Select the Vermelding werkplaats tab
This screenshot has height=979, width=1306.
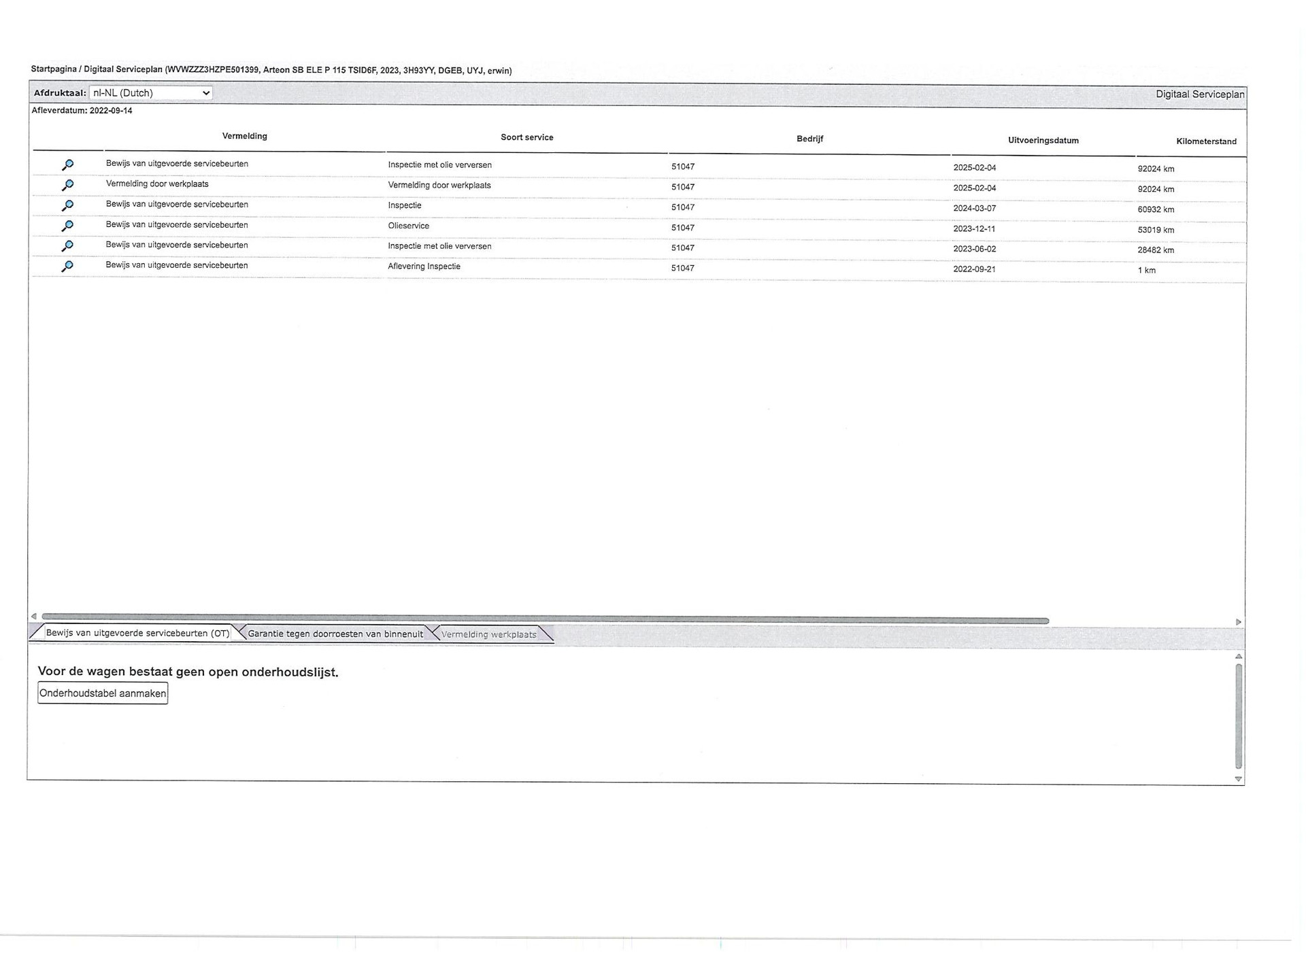click(488, 634)
